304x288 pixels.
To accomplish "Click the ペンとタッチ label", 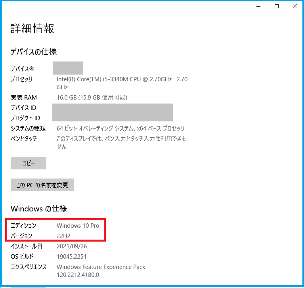I will click(24, 138).
